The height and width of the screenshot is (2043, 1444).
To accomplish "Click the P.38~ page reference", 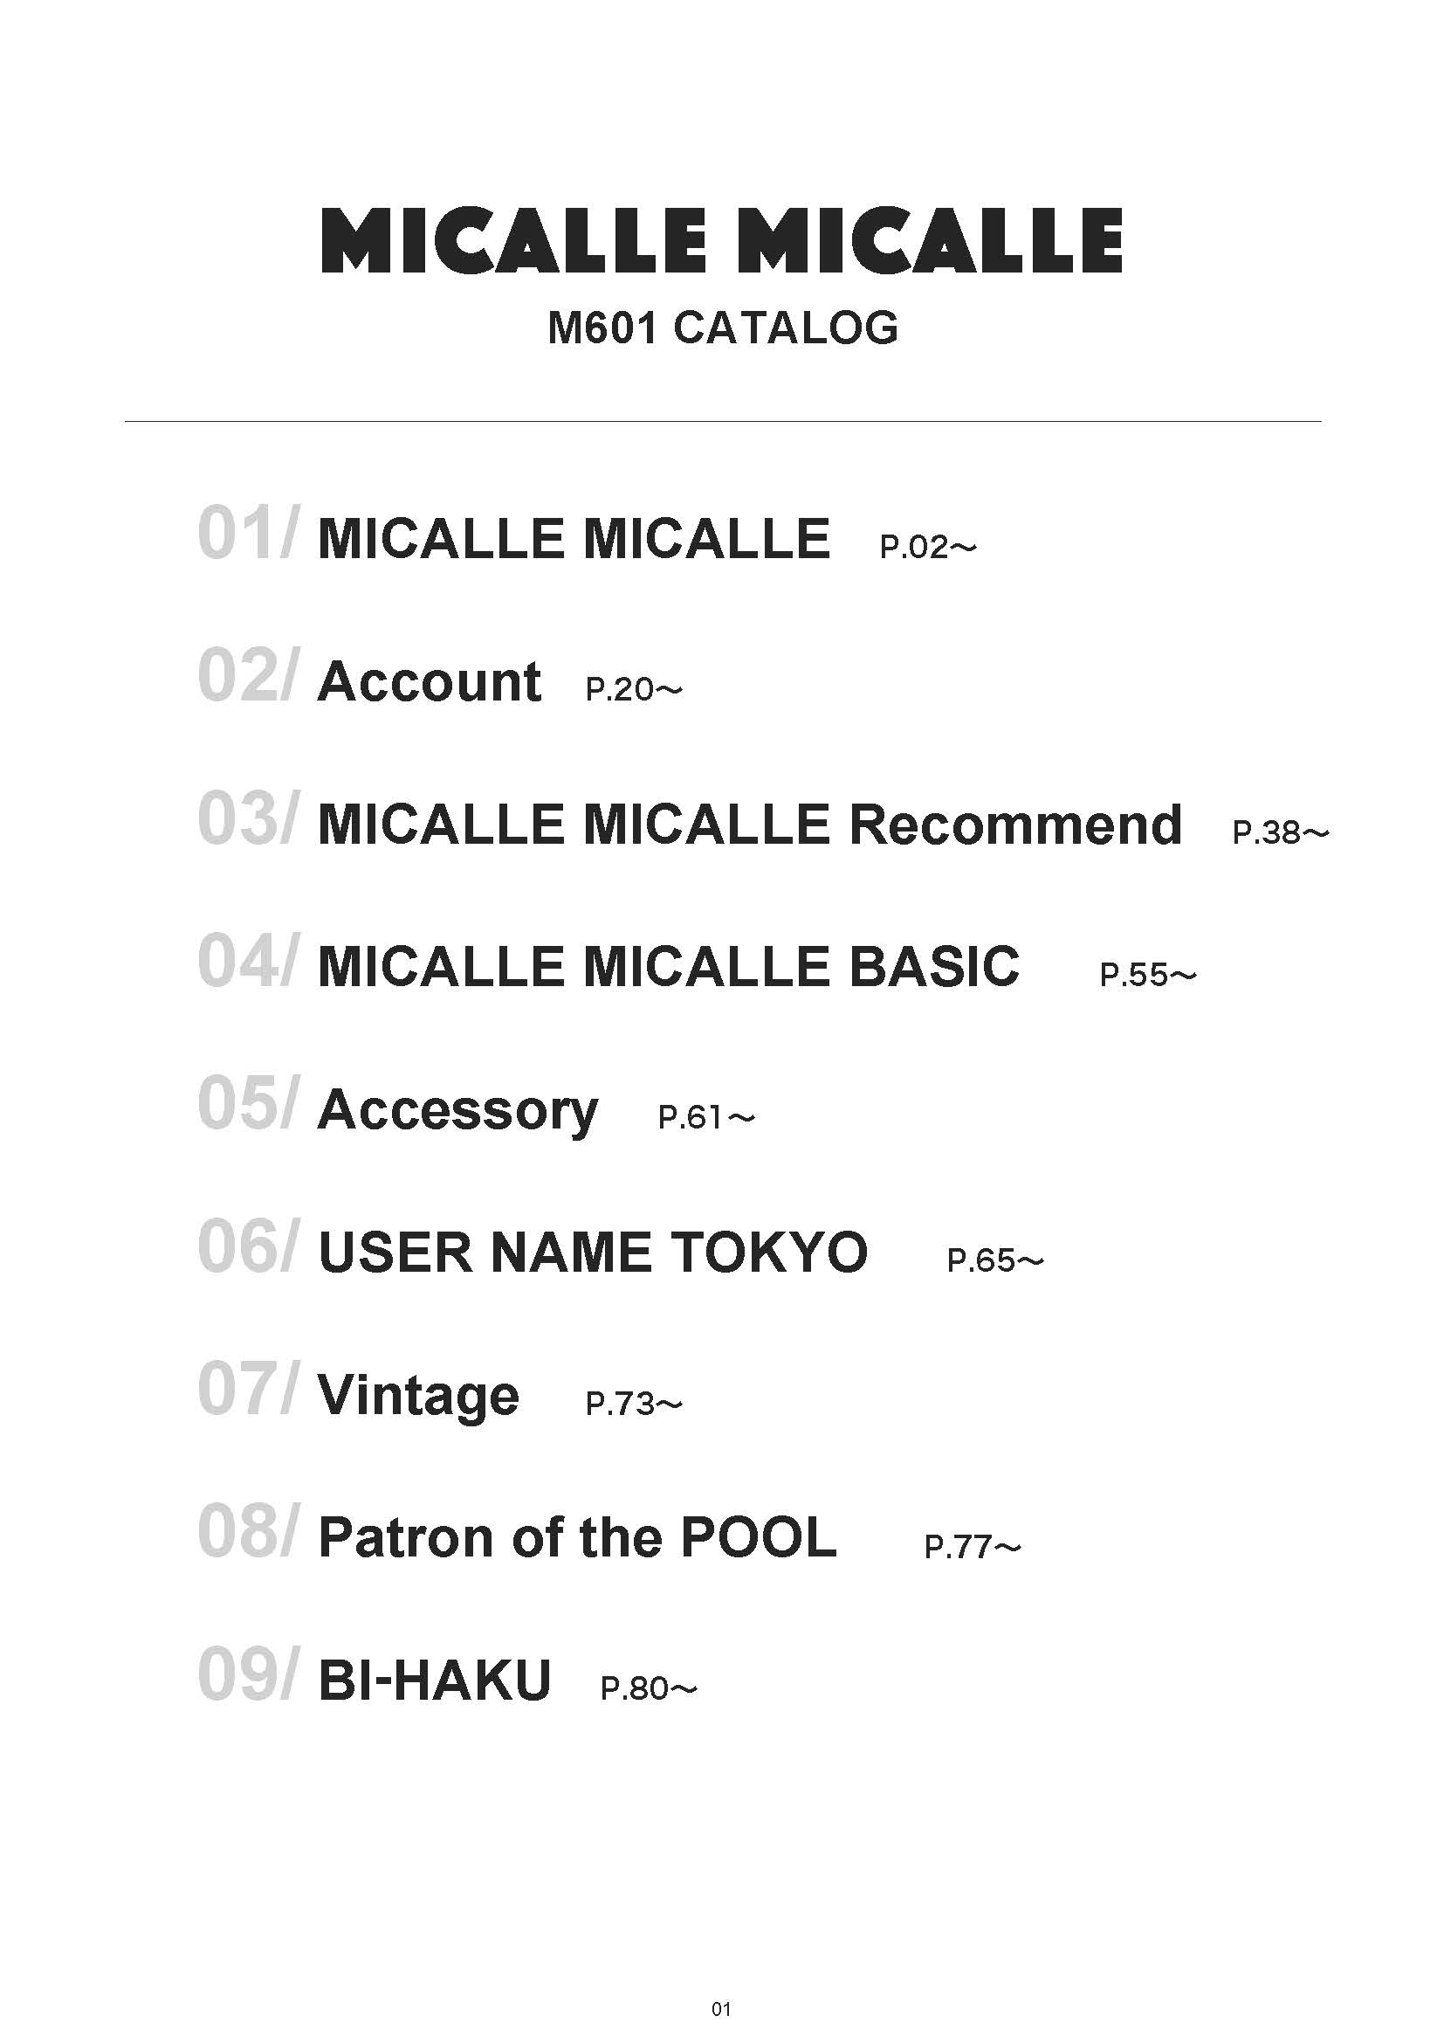I will [1280, 833].
